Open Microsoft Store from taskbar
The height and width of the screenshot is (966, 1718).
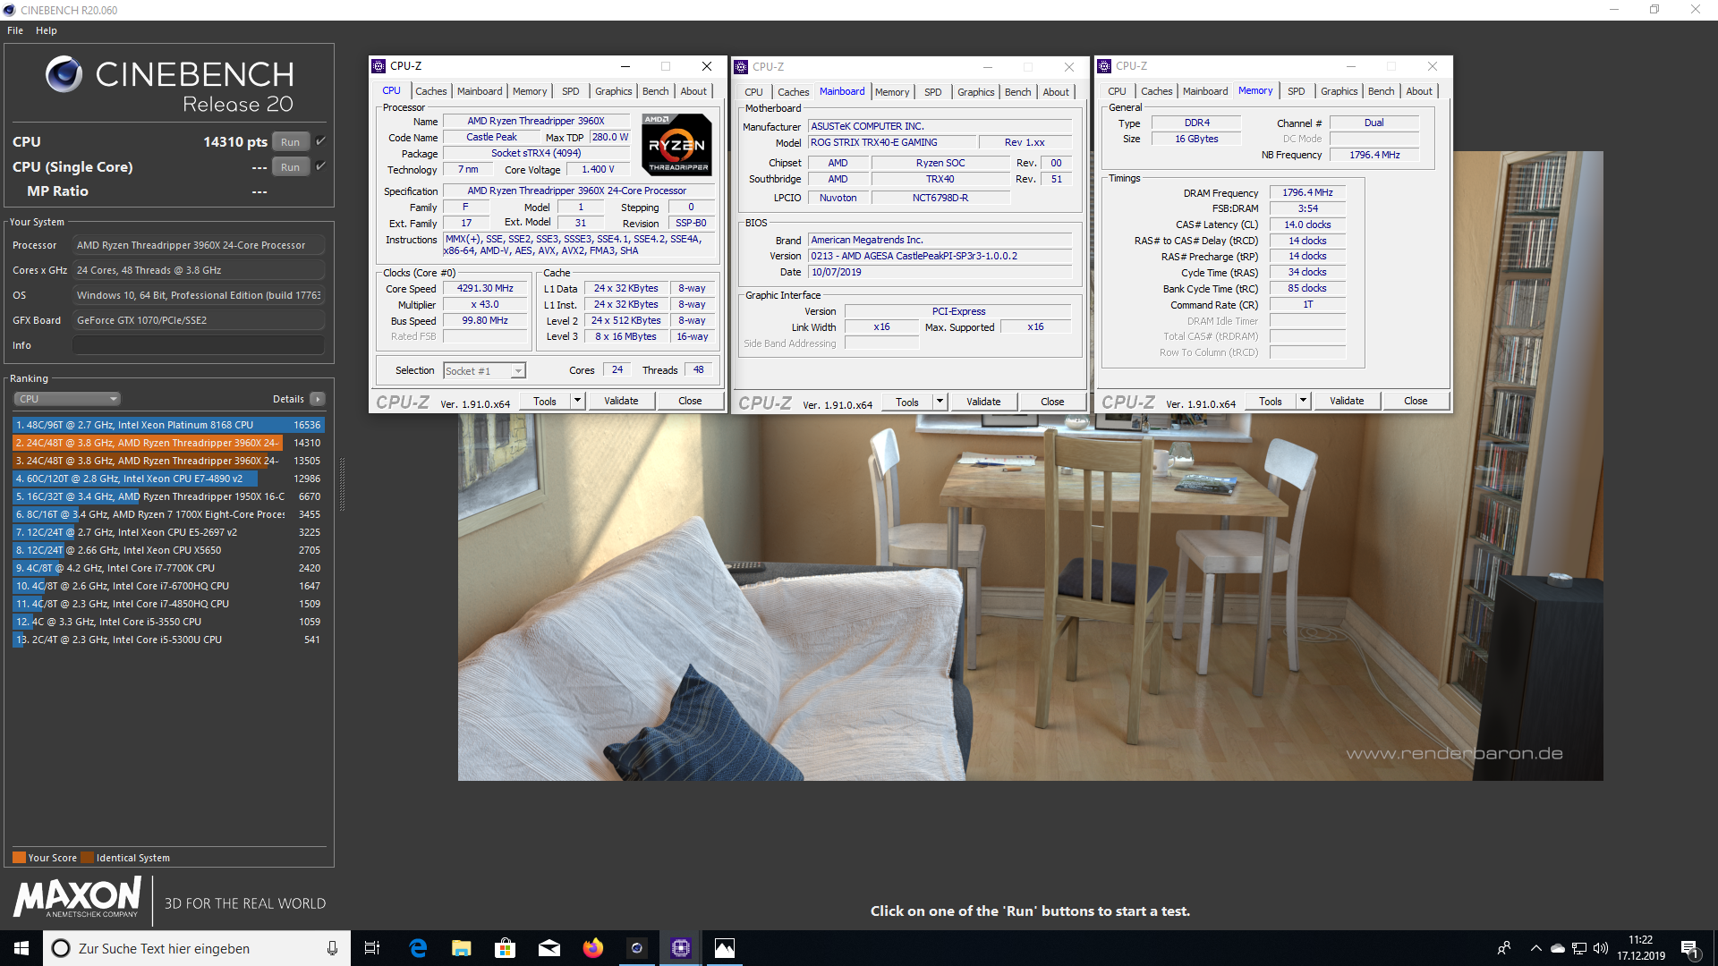(506, 948)
